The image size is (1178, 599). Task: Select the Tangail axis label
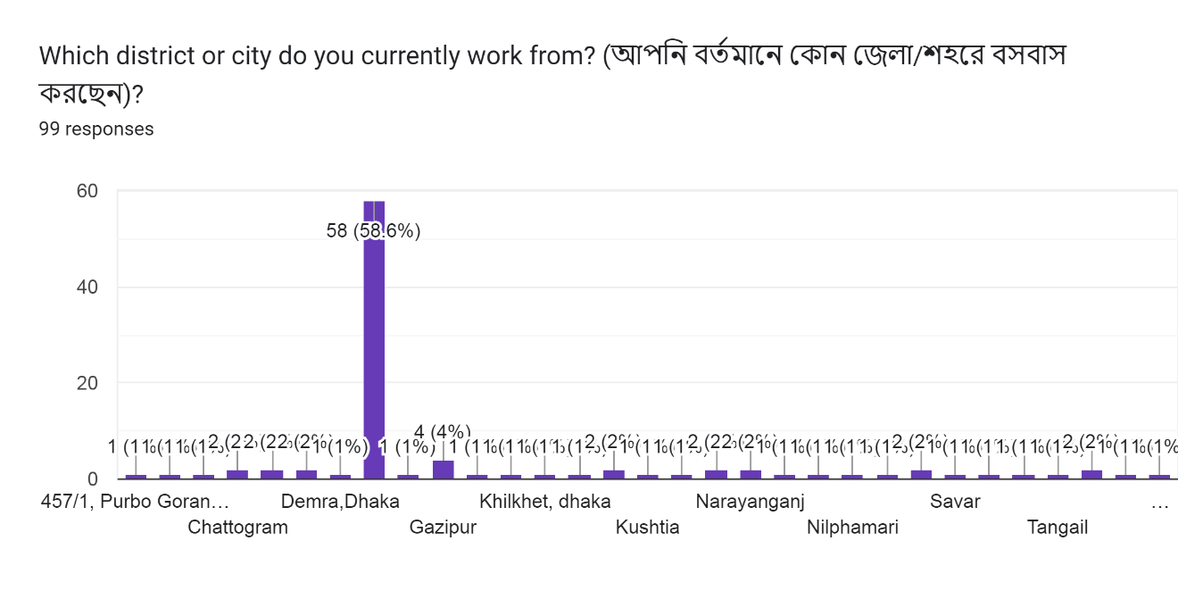pyautogui.click(x=1058, y=528)
